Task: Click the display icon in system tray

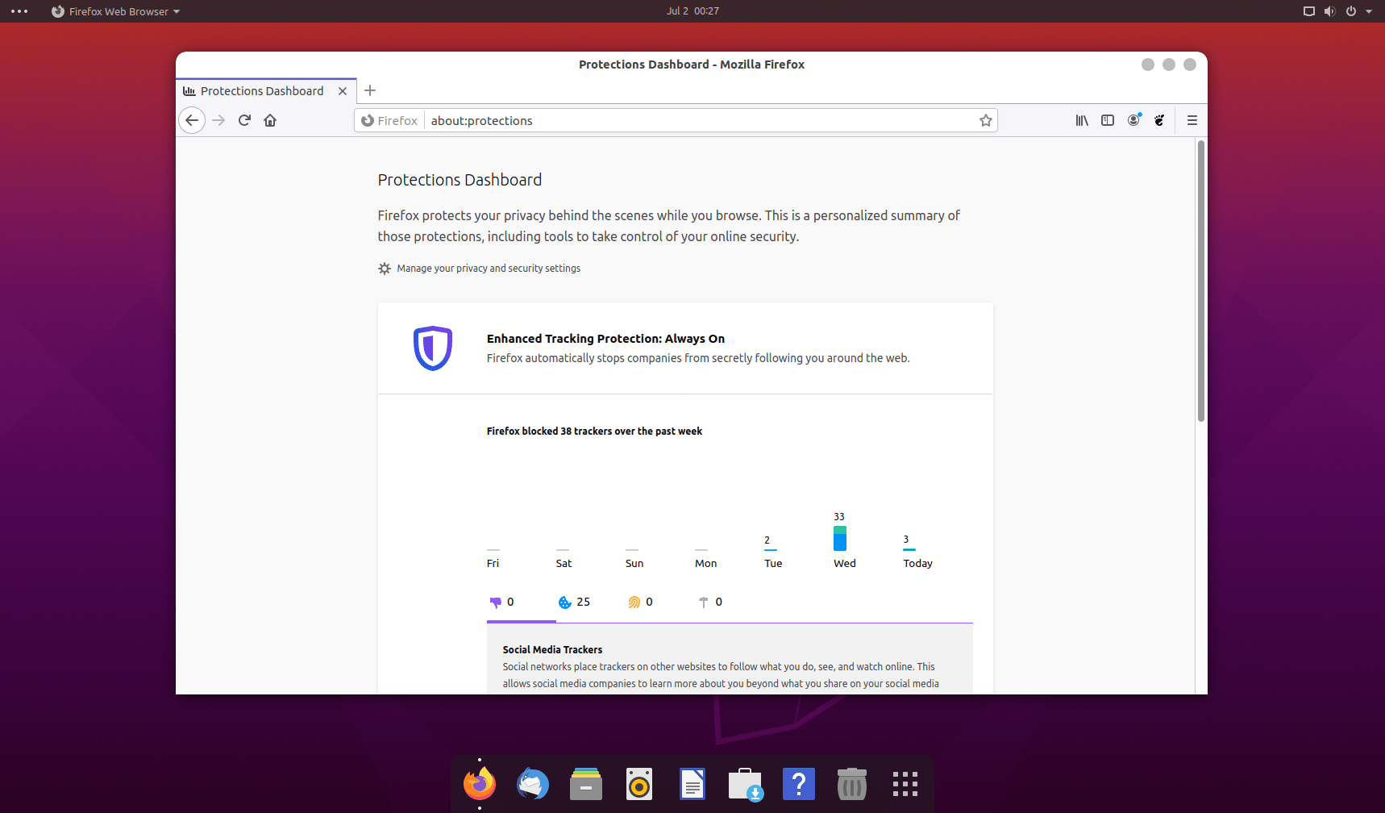Action: [1308, 11]
